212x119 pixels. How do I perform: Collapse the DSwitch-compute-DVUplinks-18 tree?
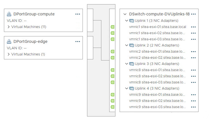[125, 14]
